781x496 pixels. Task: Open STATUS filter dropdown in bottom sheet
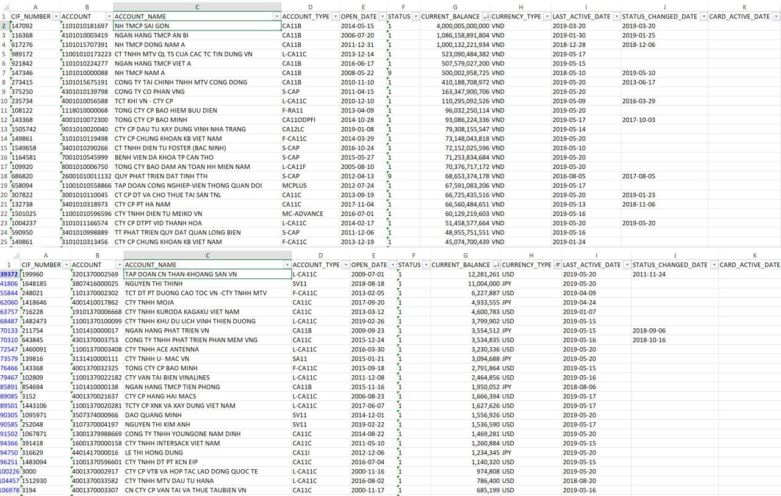426,265
